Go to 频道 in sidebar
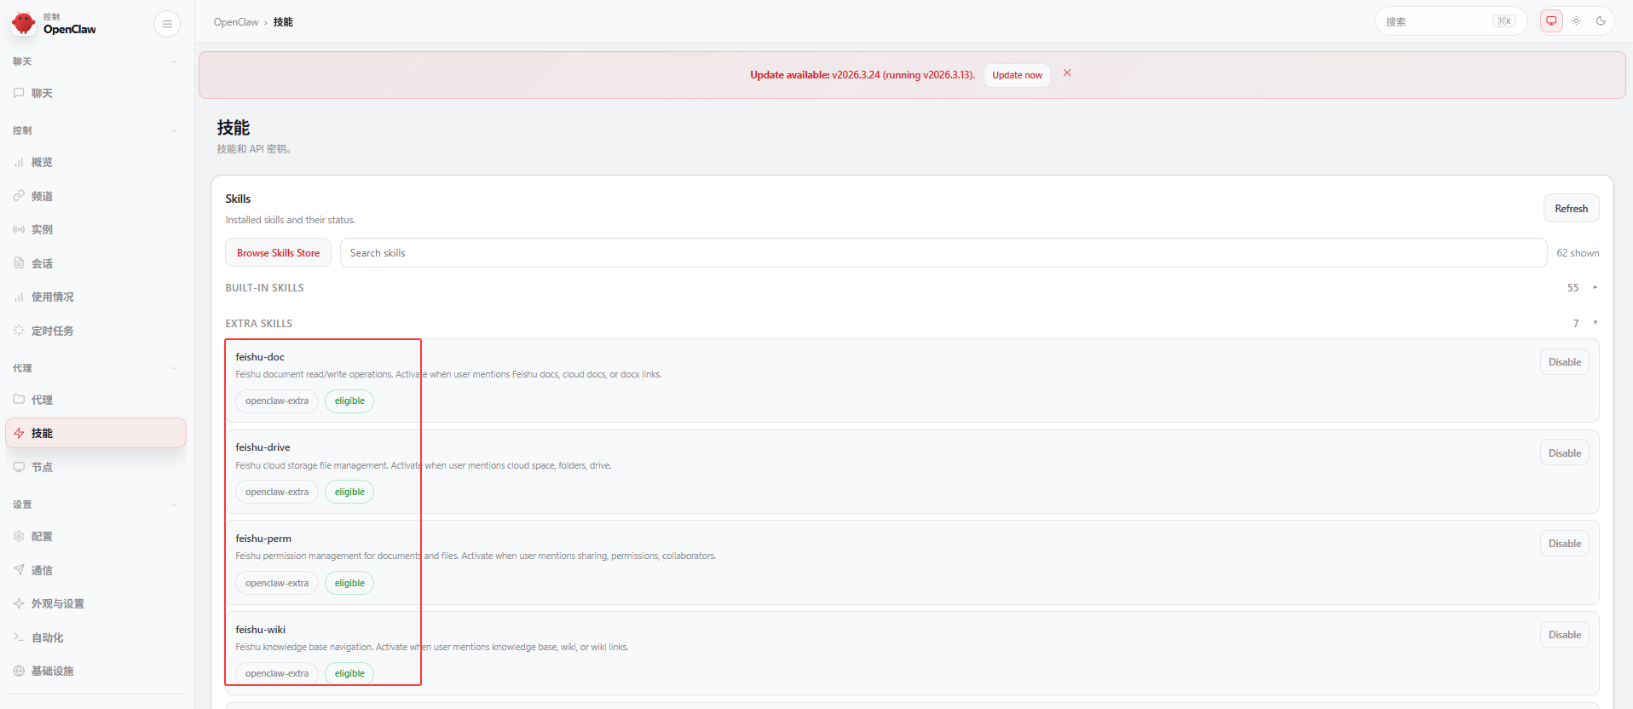Image resolution: width=1633 pixels, height=709 pixels. click(95, 196)
